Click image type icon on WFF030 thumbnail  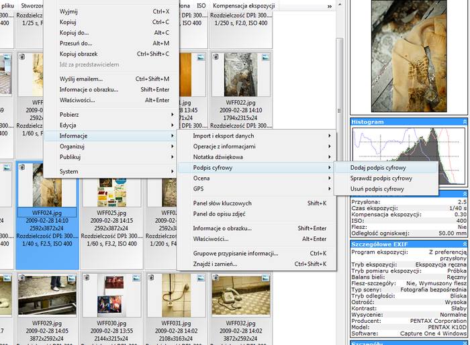point(136,278)
